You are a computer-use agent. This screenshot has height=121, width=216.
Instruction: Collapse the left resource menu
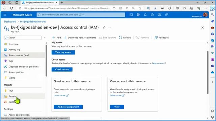tap(45, 38)
